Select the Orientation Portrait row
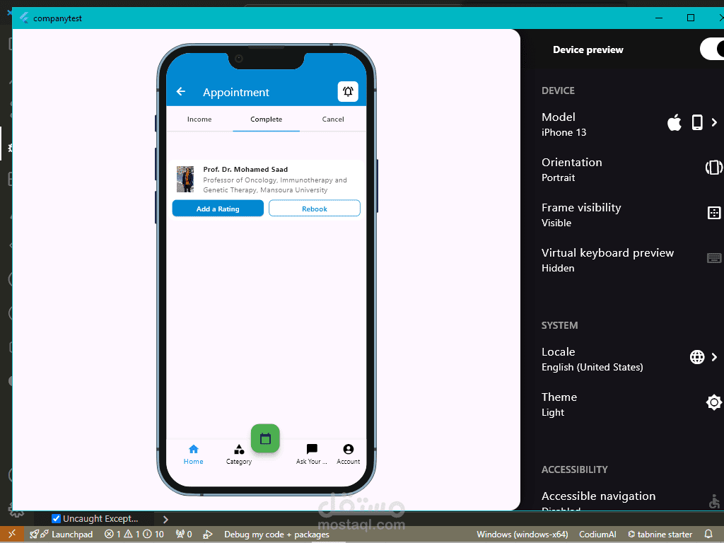 pos(630,170)
